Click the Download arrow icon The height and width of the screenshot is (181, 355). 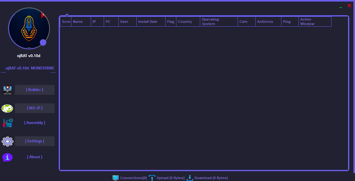click(x=190, y=178)
